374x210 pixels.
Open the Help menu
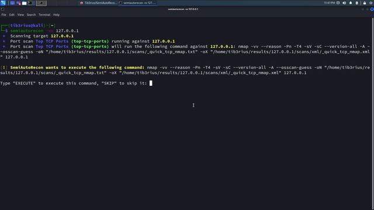click(x=56, y=15)
